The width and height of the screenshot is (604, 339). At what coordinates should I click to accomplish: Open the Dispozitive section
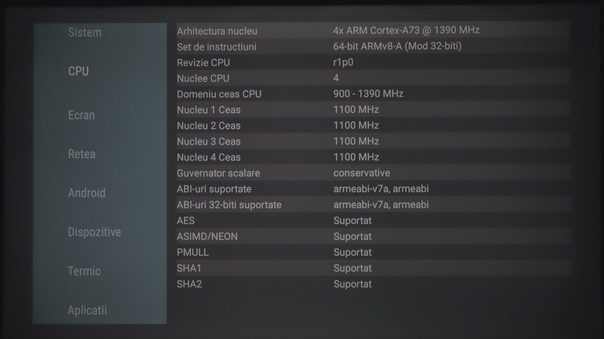click(x=94, y=232)
